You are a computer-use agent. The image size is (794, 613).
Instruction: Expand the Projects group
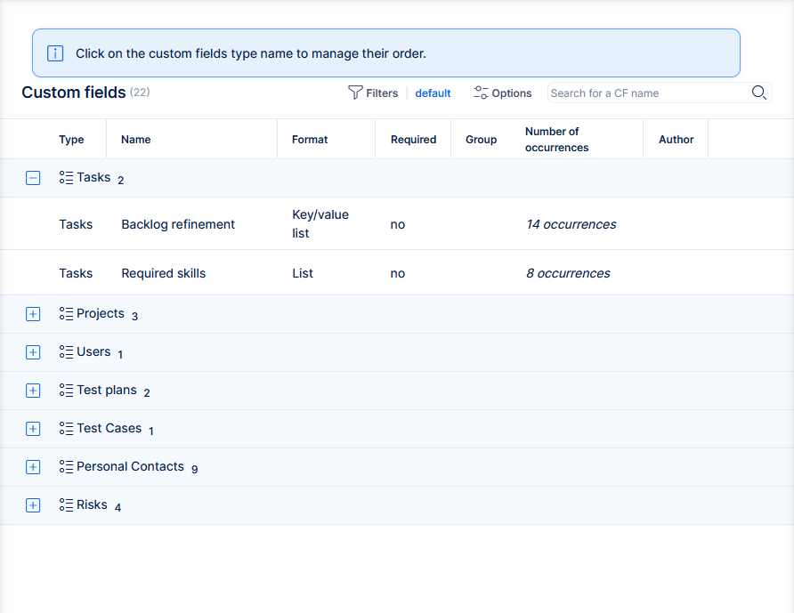(33, 314)
